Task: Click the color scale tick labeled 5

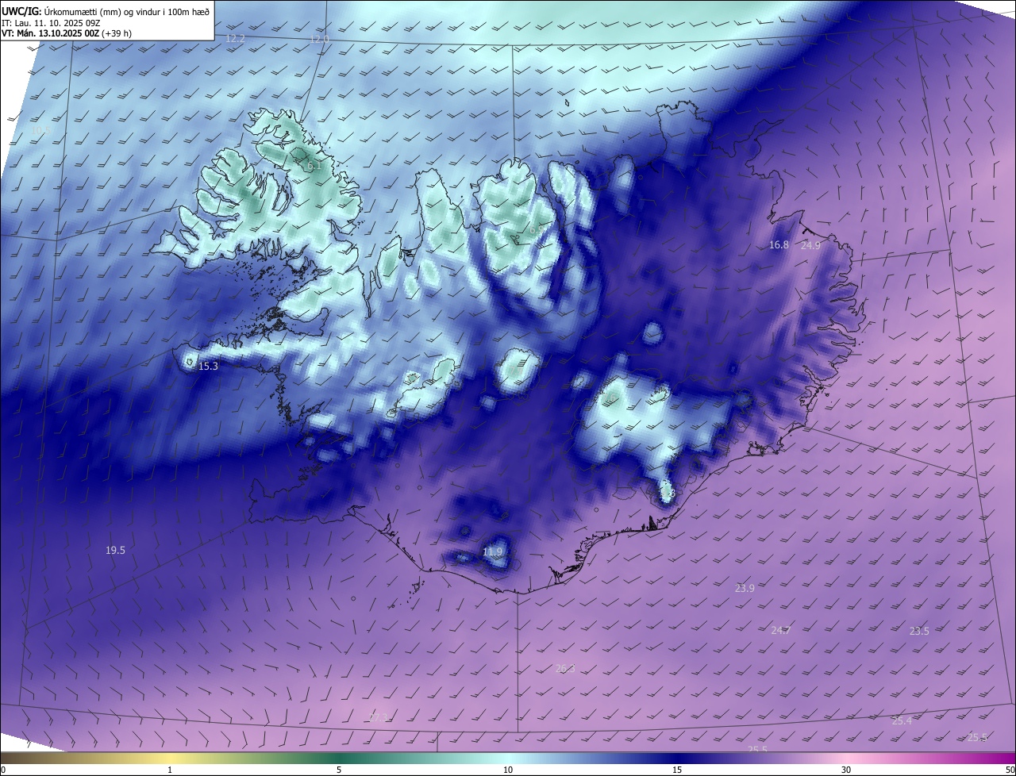Action: point(339,770)
